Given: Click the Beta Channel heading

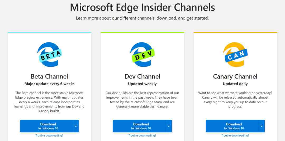Looking at the screenshot, I should (49, 76).
